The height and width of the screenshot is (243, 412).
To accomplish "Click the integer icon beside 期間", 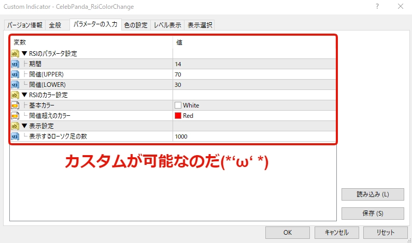I will [x=15, y=64].
